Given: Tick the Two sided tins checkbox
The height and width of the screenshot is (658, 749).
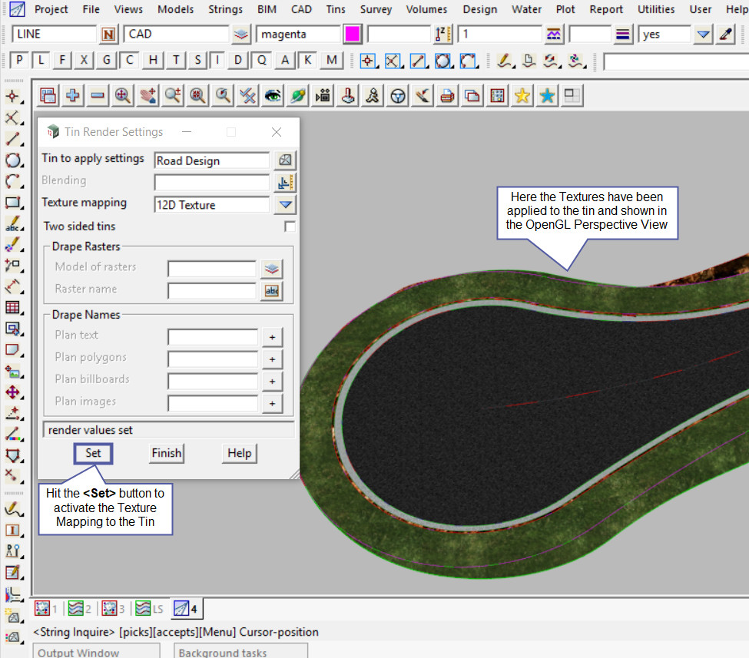Looking at the screenshot, I should [290, 226].
